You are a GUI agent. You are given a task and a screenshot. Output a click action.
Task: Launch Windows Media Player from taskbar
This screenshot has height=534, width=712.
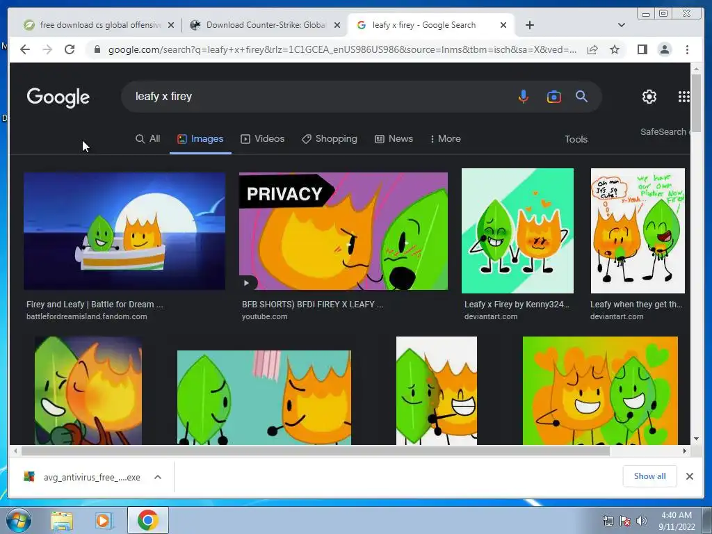[x=104, y=521]
